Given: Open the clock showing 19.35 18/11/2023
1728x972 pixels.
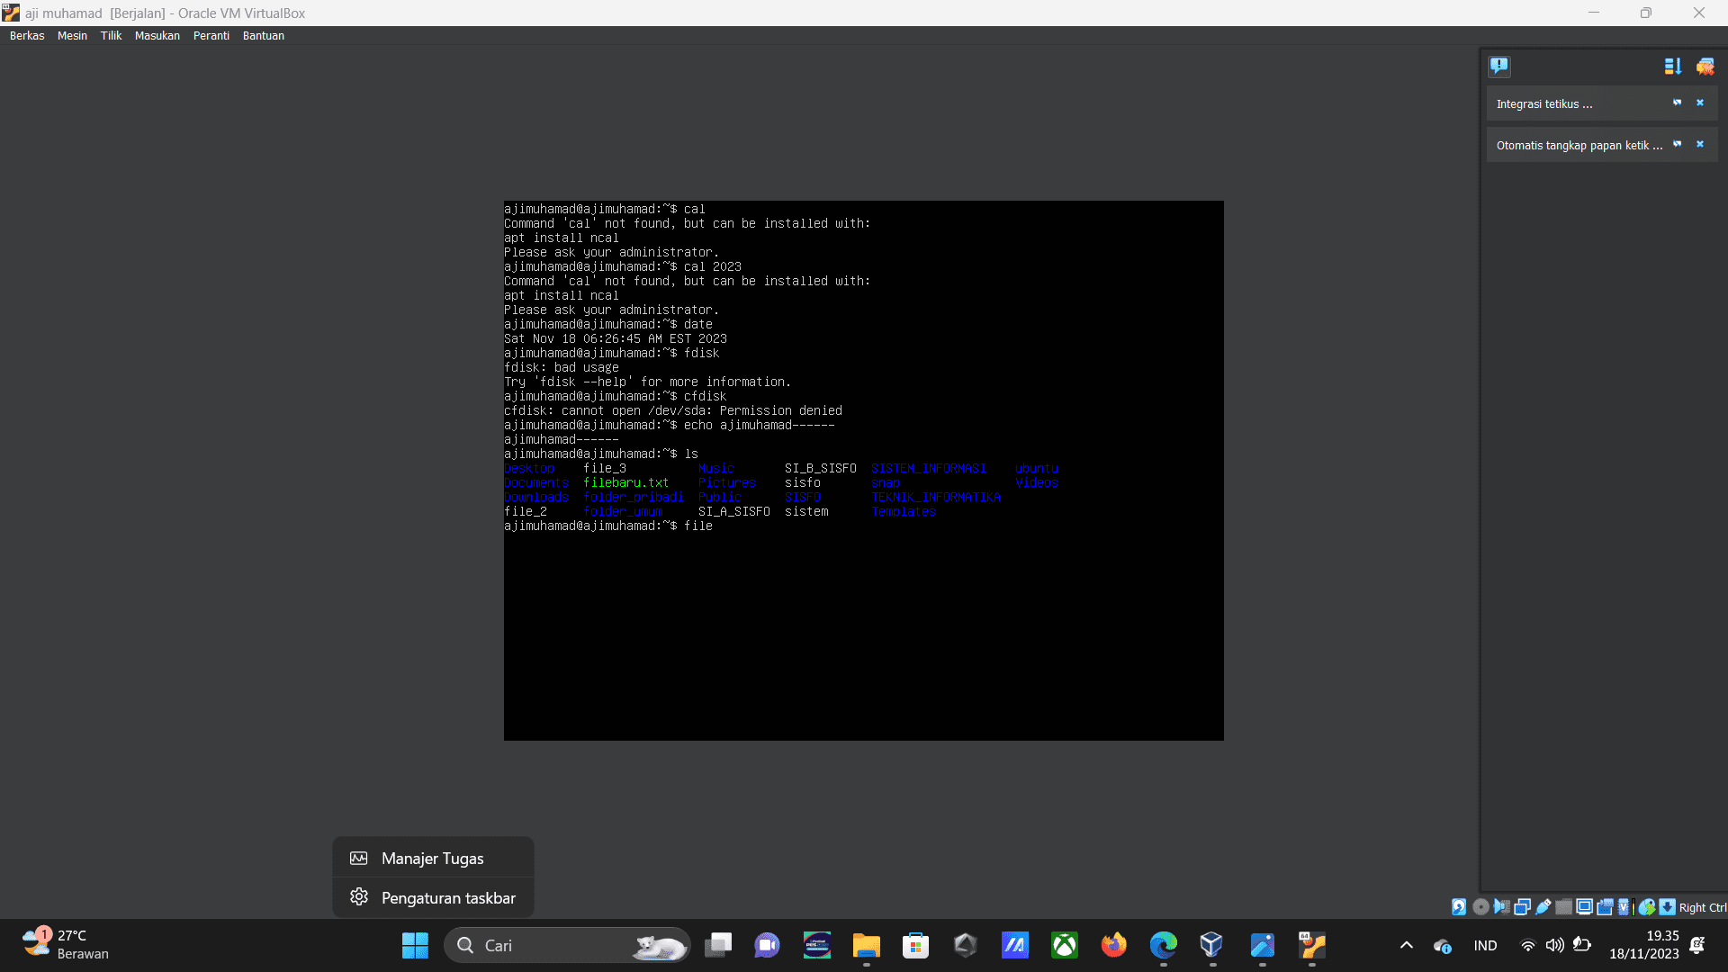Looking at the screenshot, I should pos(1644,945).
